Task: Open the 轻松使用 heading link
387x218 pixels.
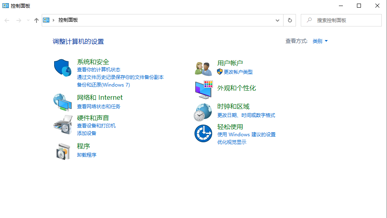Action: pyautogui.click(x=230, y=127)
